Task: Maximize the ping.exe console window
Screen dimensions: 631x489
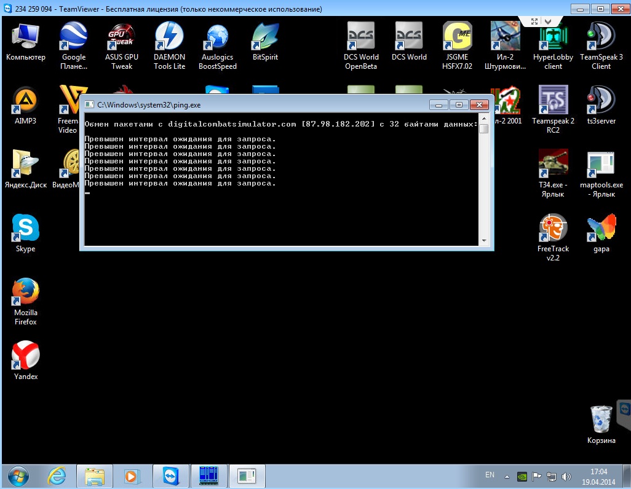Action: (x=459, y=105)
